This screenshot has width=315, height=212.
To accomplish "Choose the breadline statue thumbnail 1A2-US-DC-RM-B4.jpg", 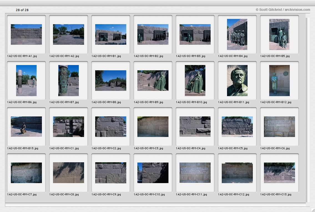I will [237, 34].
